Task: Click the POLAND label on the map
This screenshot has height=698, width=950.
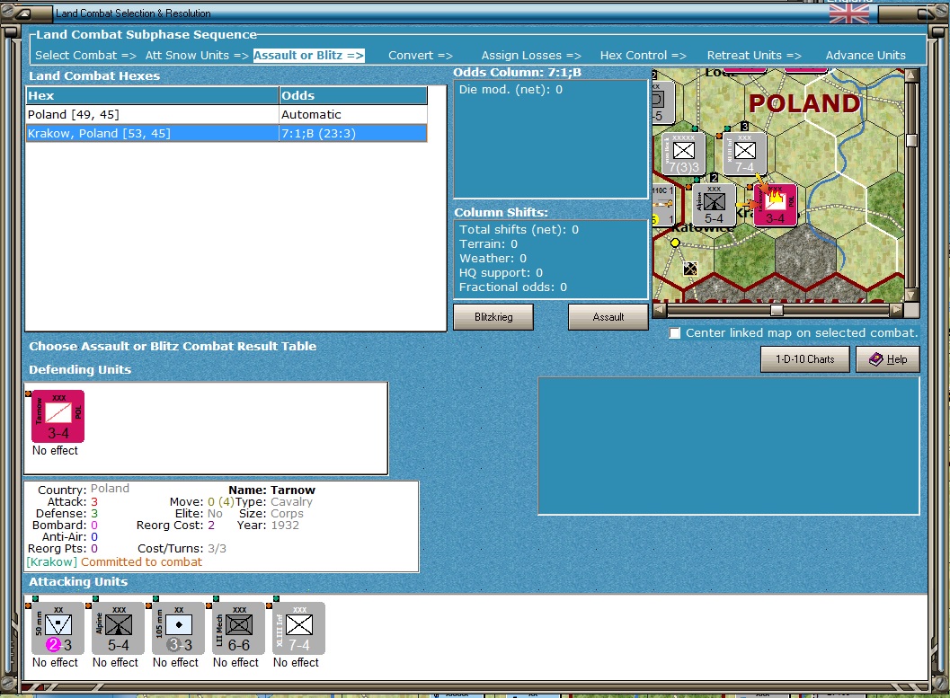Action: point(804,103)
